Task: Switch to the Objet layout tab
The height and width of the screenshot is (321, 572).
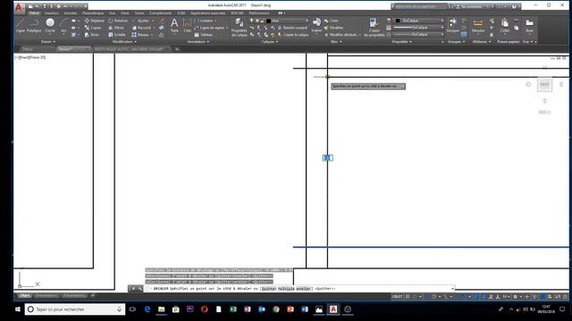Action: point(25,295)
